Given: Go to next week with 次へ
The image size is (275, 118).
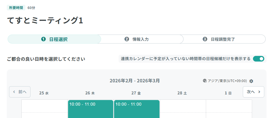Looking at the screenshot, I should [x=253, y=92].
